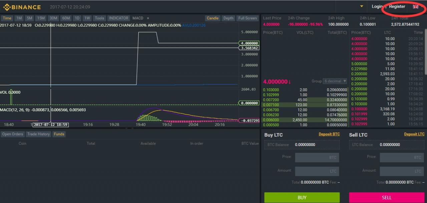This screenshot has width=427, height=203.
Task: Select the 1D timeframe
Action: pyautogui.click(x=77, y=18)
